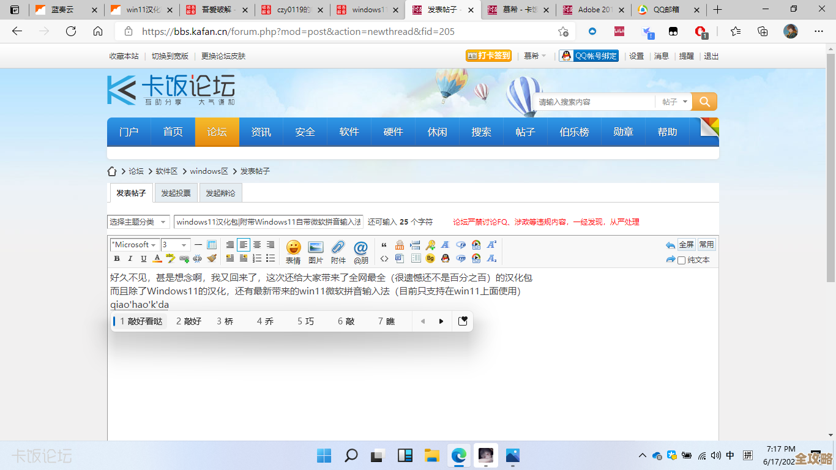Screen dimensions: 836x470
Task: Click the undo arrow above the editor
Action: click(x=670, y=244)
